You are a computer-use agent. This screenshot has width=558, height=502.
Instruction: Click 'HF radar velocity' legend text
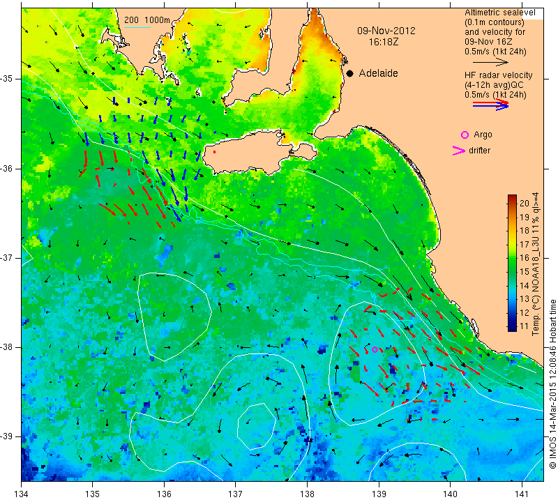499,75
